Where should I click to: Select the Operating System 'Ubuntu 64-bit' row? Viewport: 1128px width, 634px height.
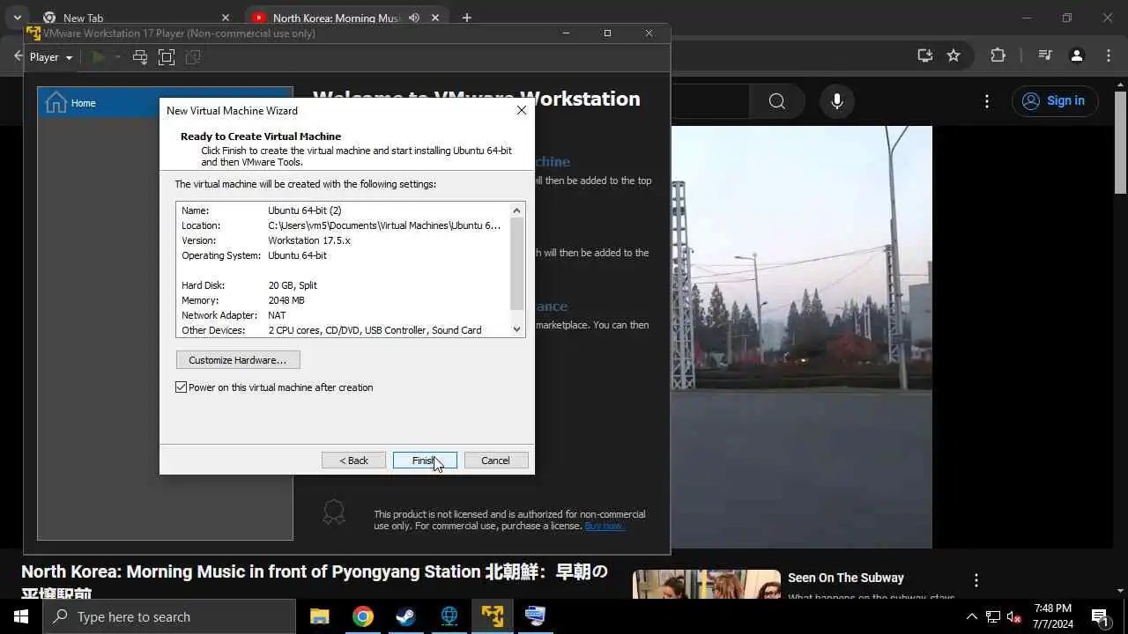[x=343, y=255]
